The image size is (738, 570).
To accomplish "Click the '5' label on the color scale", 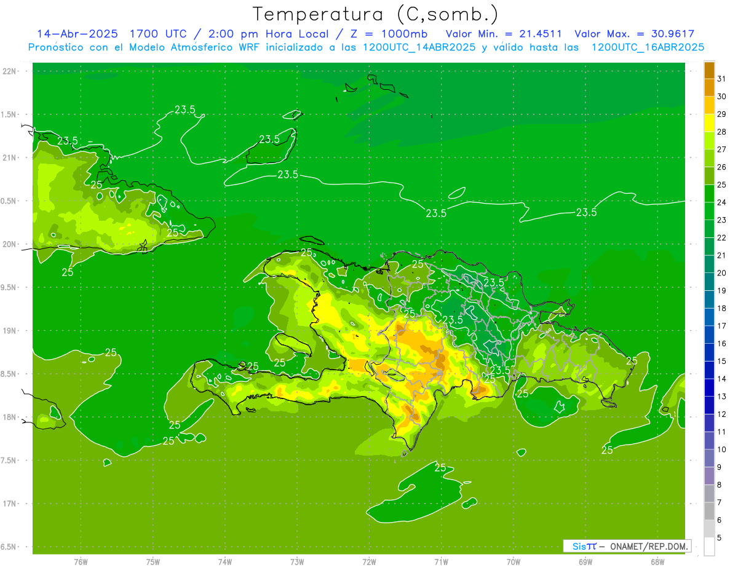I will (x=720, y=538).
